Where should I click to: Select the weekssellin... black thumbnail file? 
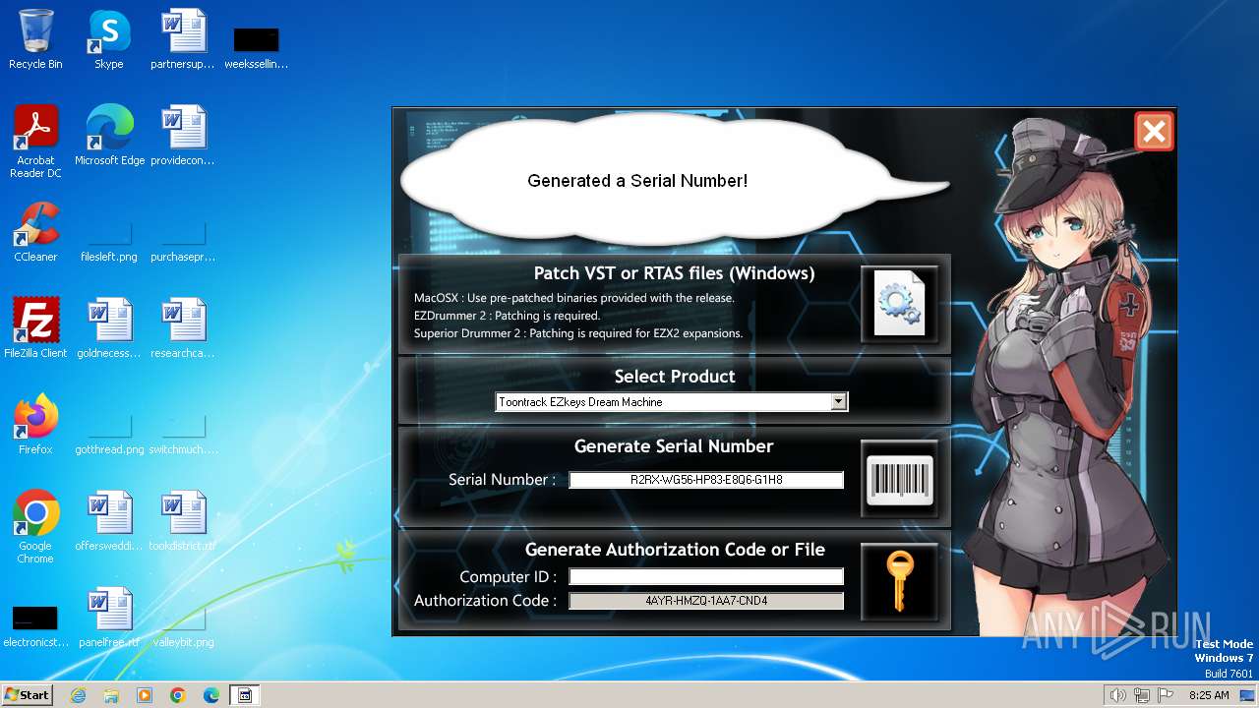256,47
